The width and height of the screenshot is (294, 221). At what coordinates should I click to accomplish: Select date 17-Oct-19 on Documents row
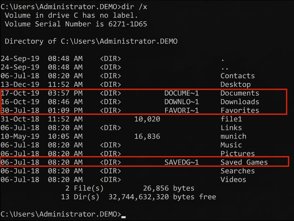(20, 93)
